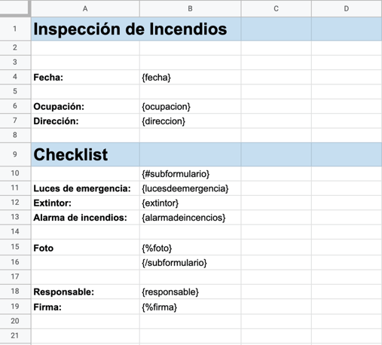Click the {/subformulario} closing tag cell
This screenshot has height=345, width=382.
click(x=190, y=263)
